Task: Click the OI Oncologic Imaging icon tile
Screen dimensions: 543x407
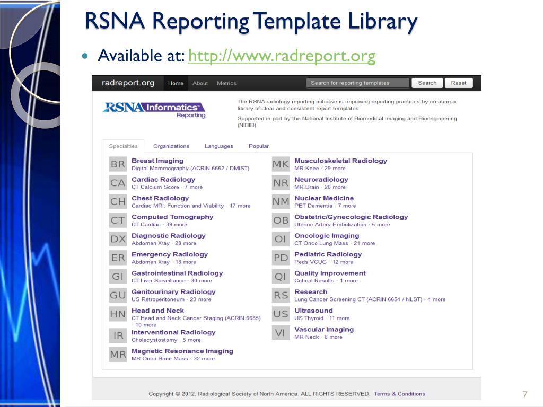Action: click(x=281, y=239)
